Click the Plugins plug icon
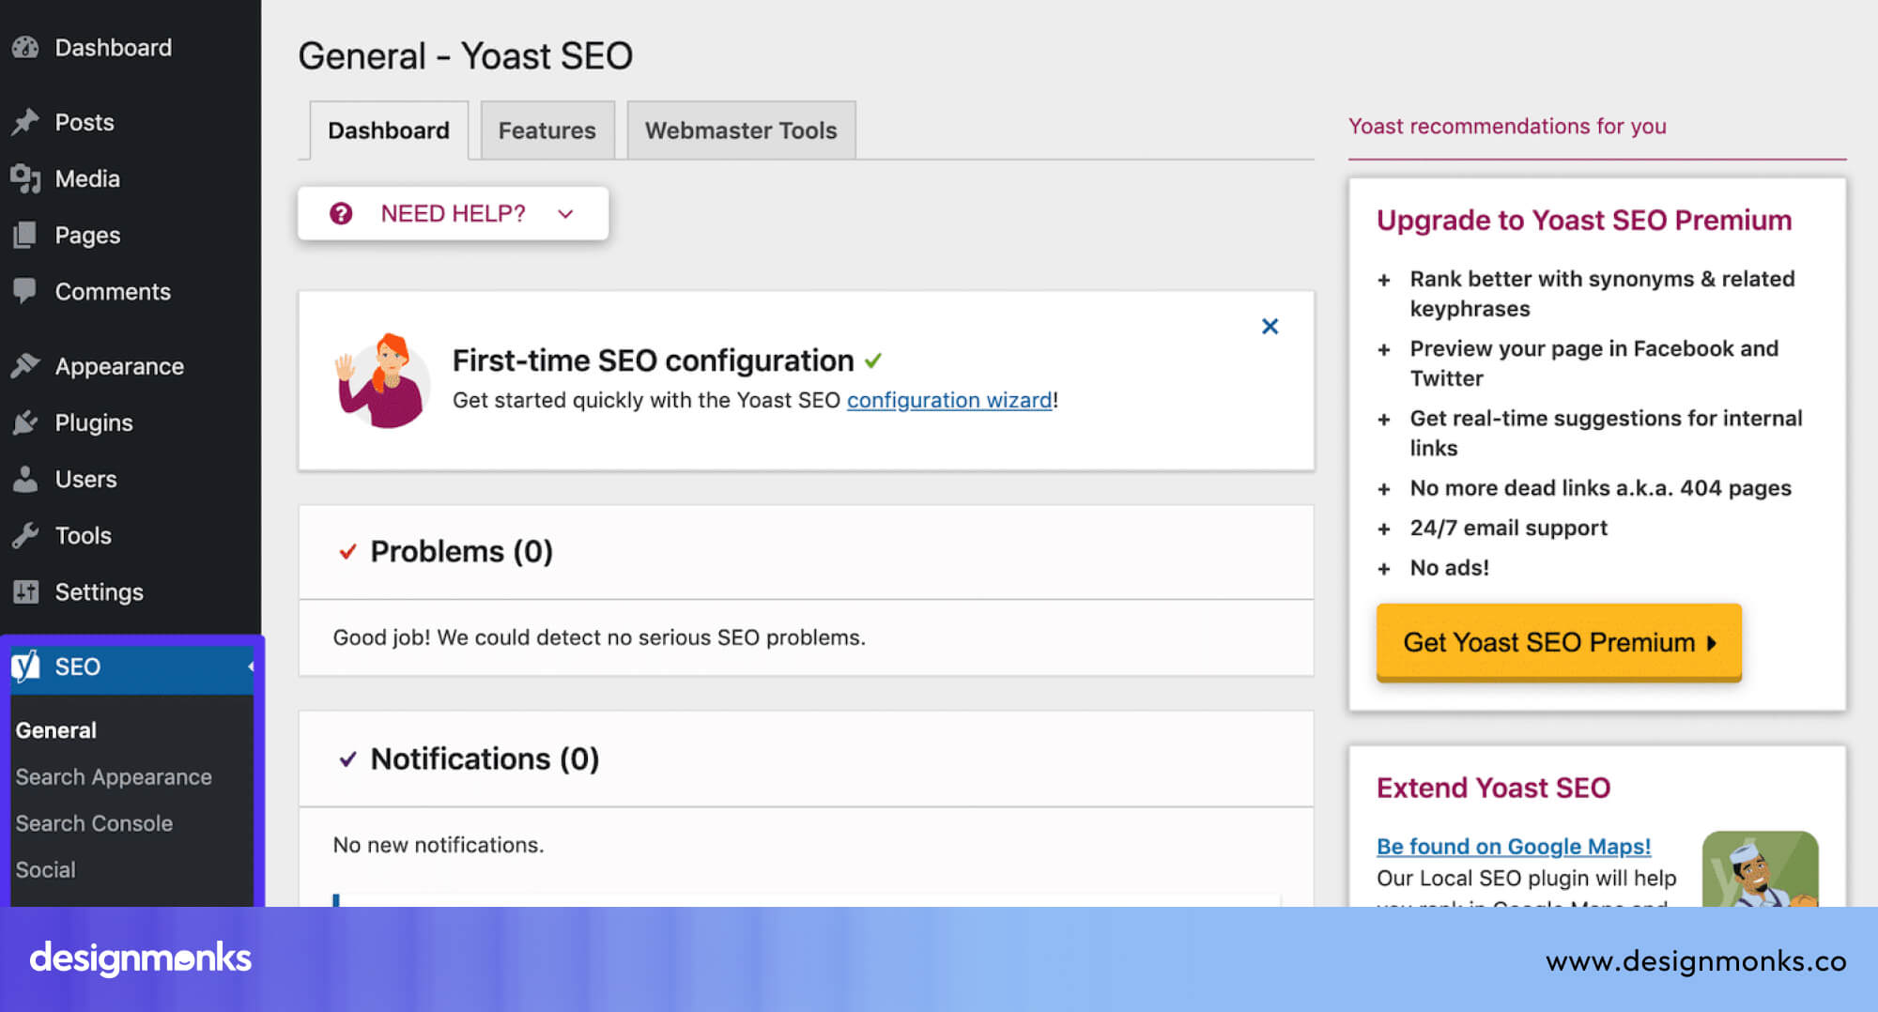Viewport: 1878px width, 1012px height. coord(26,422)
